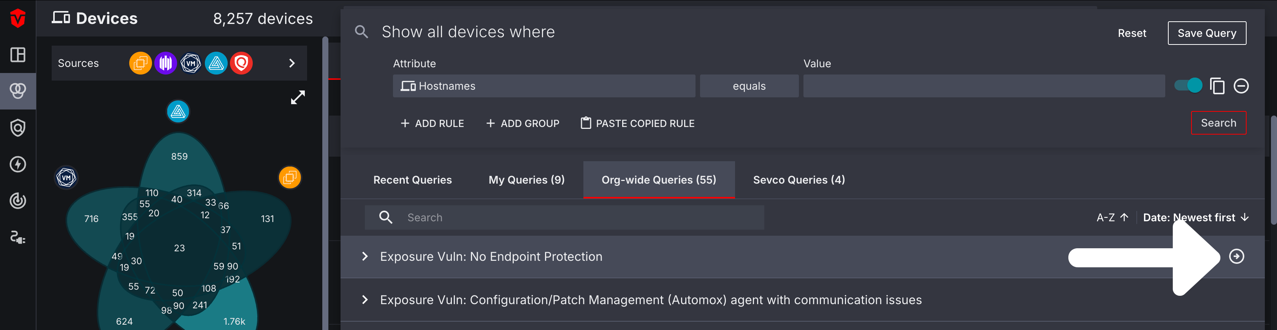The height and width of the screenshot is (330, 1277).
Task: Open the lightning bolt actions sidebar icon
Action: (18, 164)
